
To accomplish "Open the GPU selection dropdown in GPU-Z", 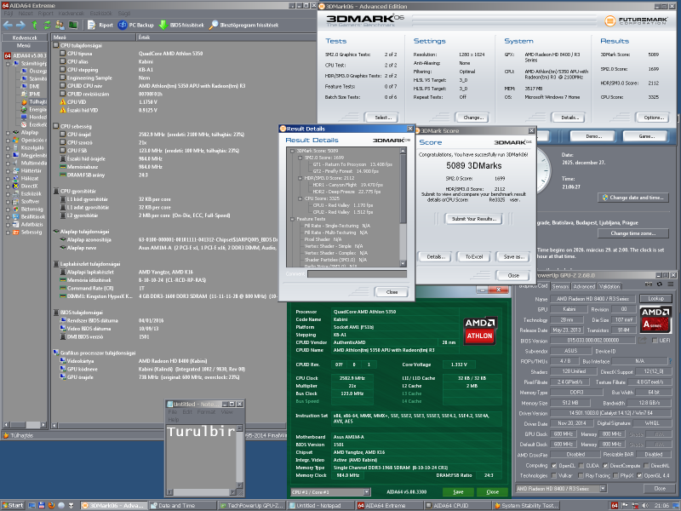I will [x=603, y=489].
